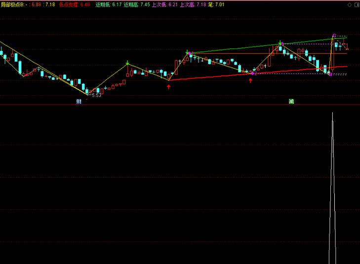
Task: Click the 5.53 low price label
Action: pos(96,95)
